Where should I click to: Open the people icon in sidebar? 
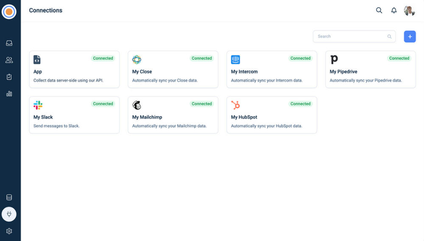[x=9, y=60]
